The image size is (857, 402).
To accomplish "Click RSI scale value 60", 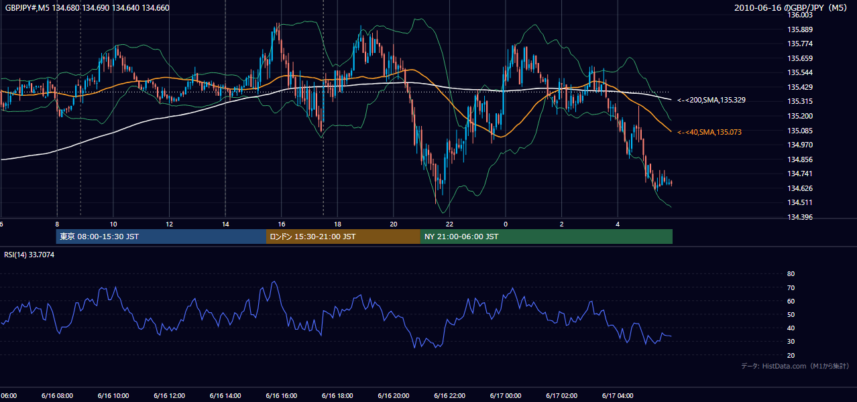I will coord(791,301).
